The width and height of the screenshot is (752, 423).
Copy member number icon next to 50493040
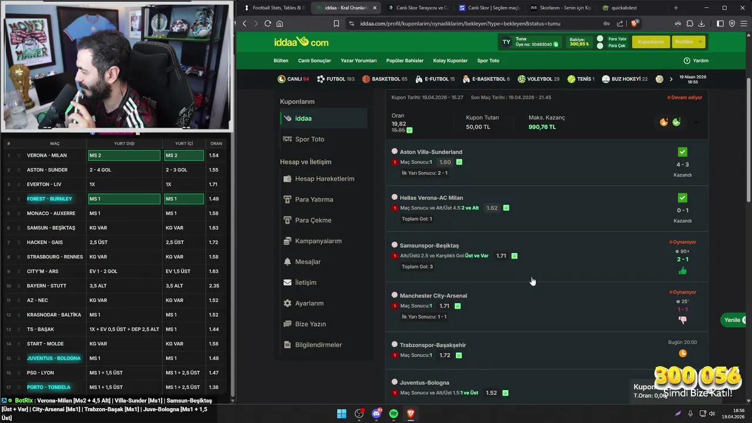tap(556, 45)
